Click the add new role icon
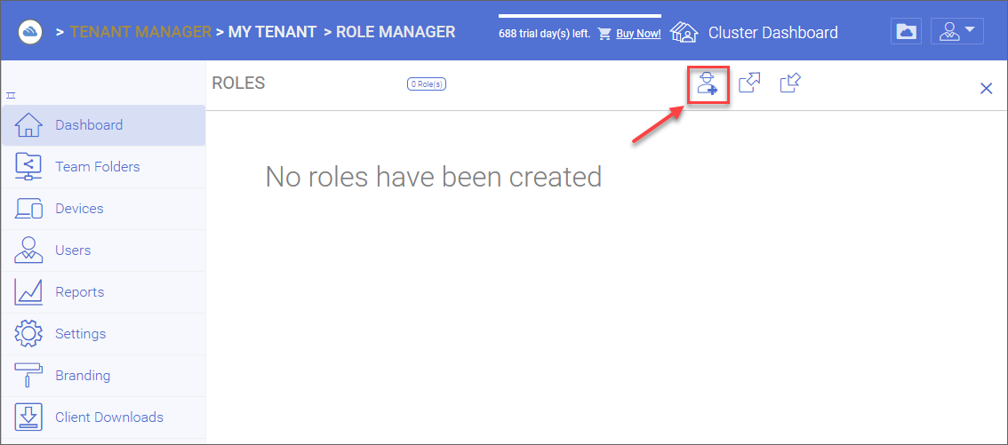This screenshot has height=445, width=1008. (x=708, y=84)
